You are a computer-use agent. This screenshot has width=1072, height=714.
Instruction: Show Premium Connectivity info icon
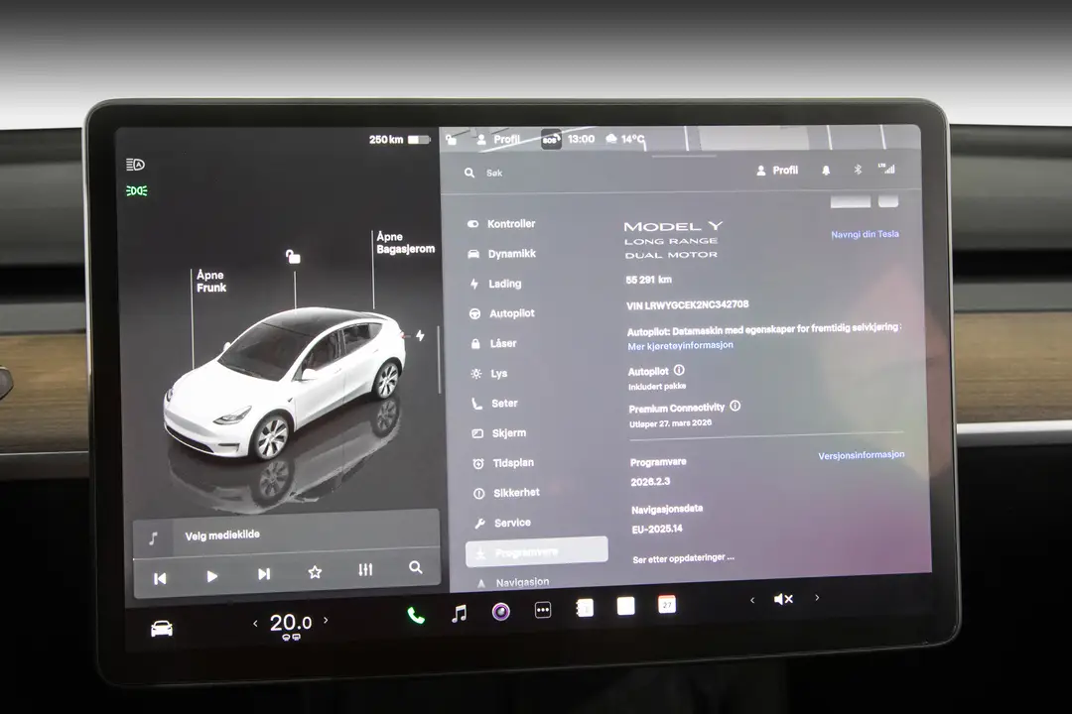[x=735, y=406]
